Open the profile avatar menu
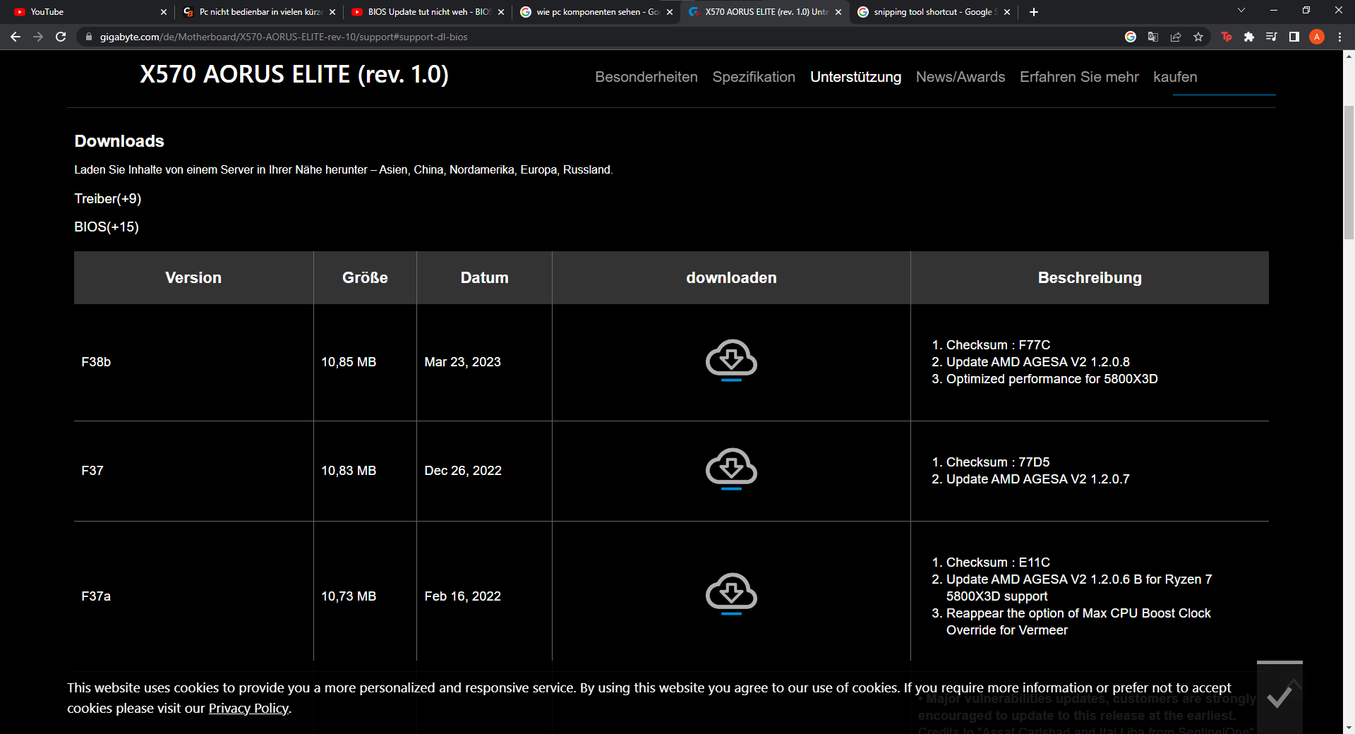 [x=1317, y=37]
